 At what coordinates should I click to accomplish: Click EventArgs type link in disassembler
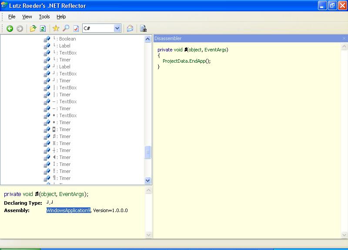click(215, 50)
